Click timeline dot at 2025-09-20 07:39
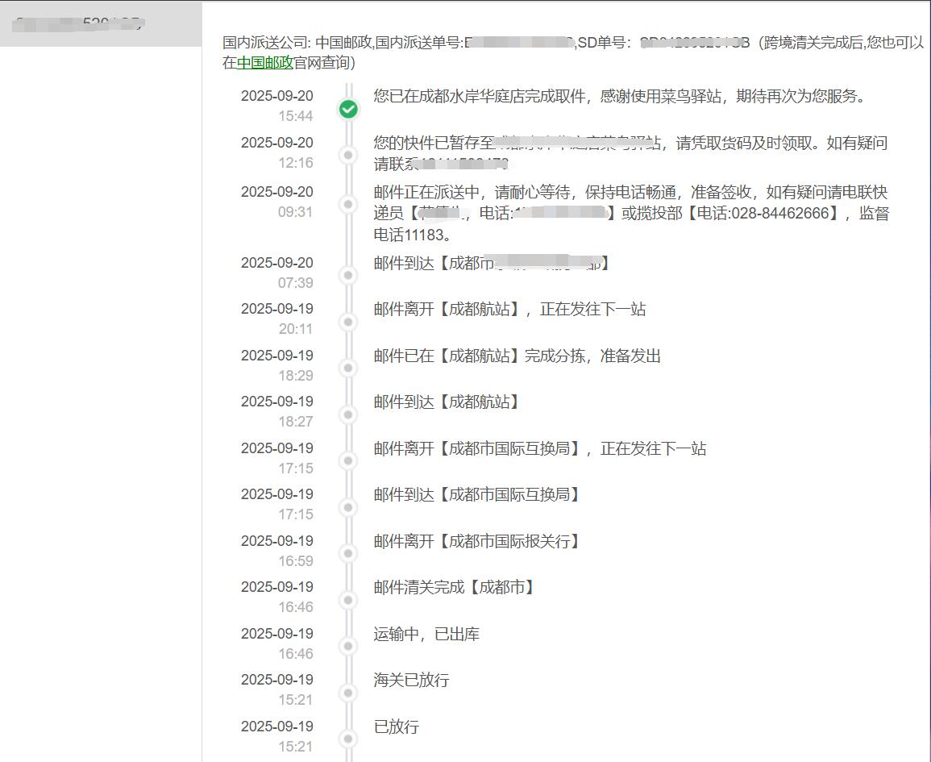 [348, 276]
